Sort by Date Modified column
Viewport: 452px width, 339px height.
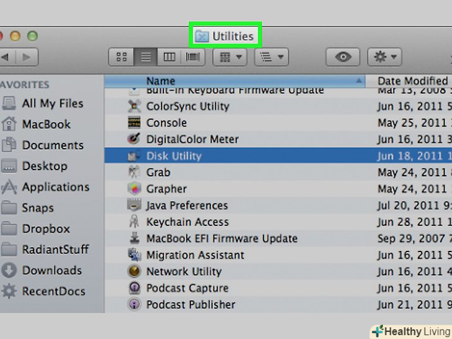point(413,81)
